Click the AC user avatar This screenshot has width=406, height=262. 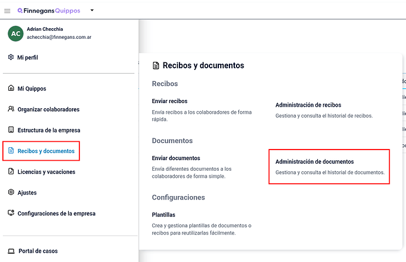tap(15, 34)
